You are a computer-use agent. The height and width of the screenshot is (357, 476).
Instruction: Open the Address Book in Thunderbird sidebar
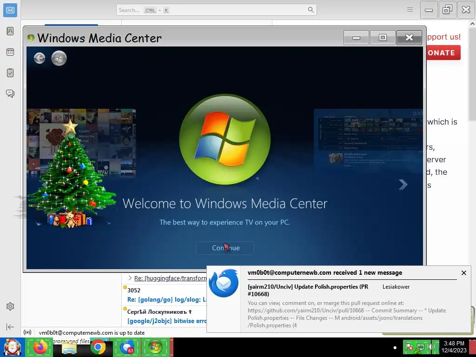[x=10, y=31]
